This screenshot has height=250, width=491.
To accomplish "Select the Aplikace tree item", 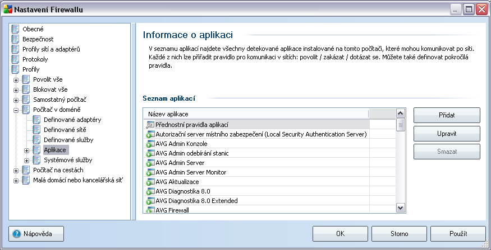I will click(x=55, y=150).
